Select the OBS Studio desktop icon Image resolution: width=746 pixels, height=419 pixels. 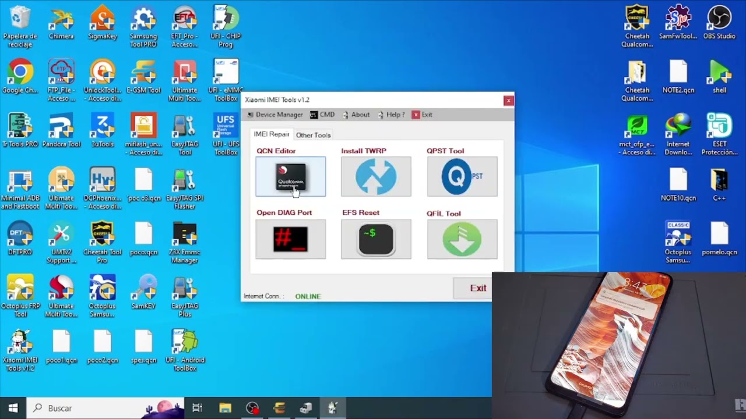(x=719, y=23)
